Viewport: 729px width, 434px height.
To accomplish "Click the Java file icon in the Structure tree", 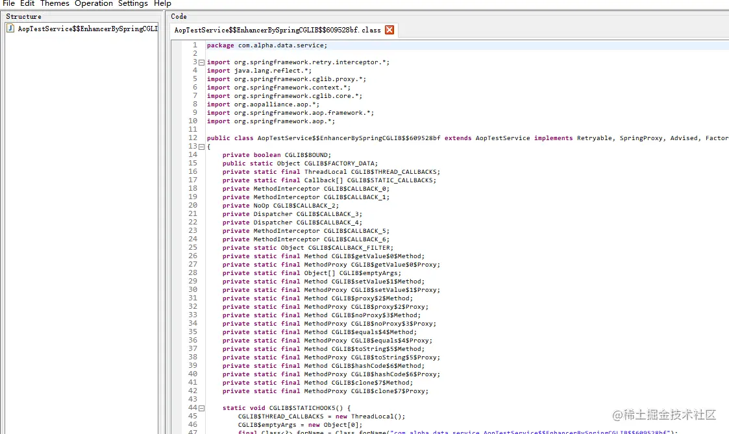I will tap(10, 29).
